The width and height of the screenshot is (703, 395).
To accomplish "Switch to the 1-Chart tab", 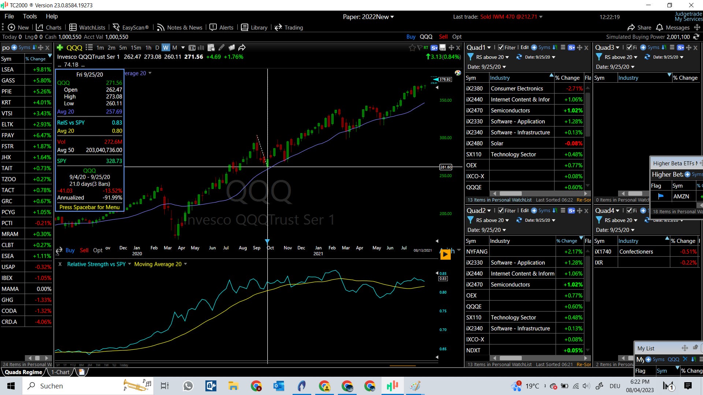I will (60, 372).
